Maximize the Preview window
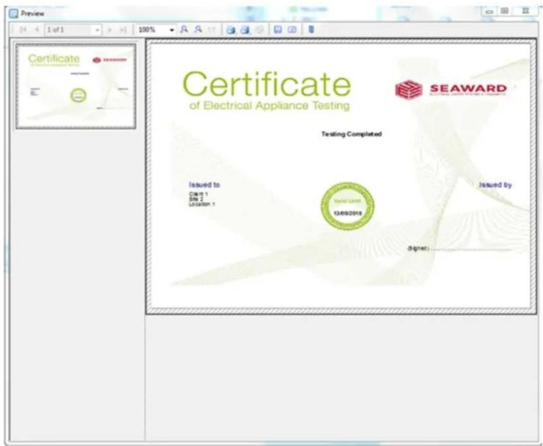The height and width of the screenshot is (446, 543). click(x=505, y=12)
